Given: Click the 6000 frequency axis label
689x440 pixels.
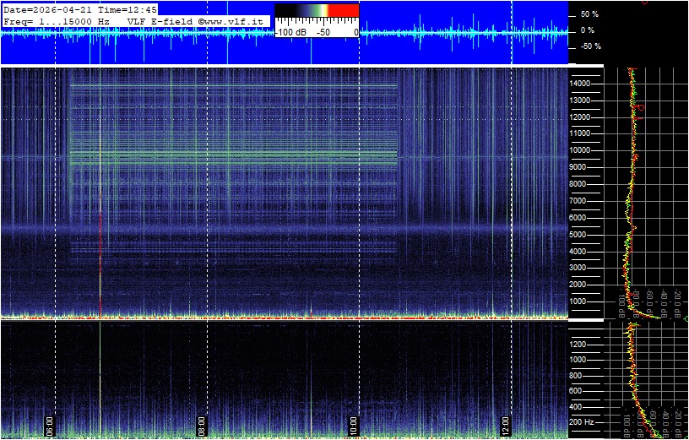Looking at the screenshot, I should click(579, 218).
